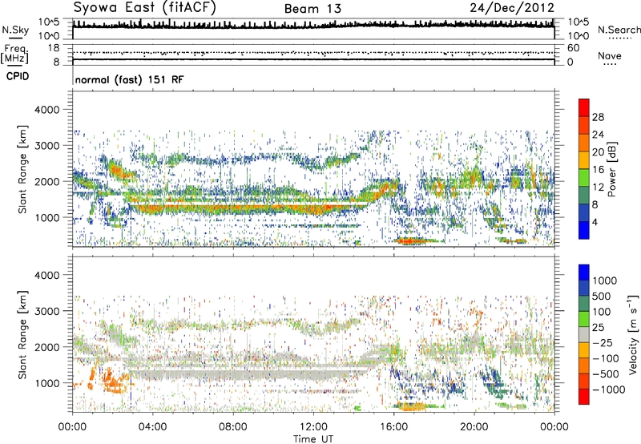This screenshot has width=641, height=444.
Task: Click the 'normal (fast) 151 RF' text
Action: pos(129,79)
